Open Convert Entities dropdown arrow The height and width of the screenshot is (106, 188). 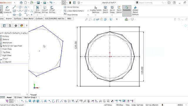point(45,15)
